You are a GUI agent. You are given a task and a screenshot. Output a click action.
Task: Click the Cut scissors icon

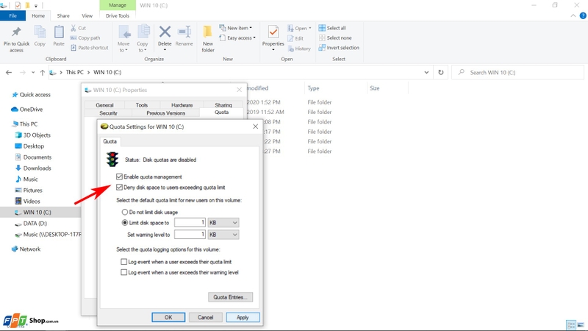pyautogui.click(x=73, y=28)
